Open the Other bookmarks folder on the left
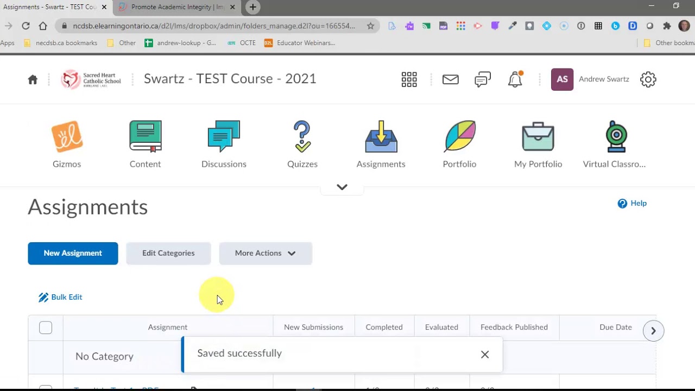Screen dimensions: 695x391 click(x=122, y=43)
